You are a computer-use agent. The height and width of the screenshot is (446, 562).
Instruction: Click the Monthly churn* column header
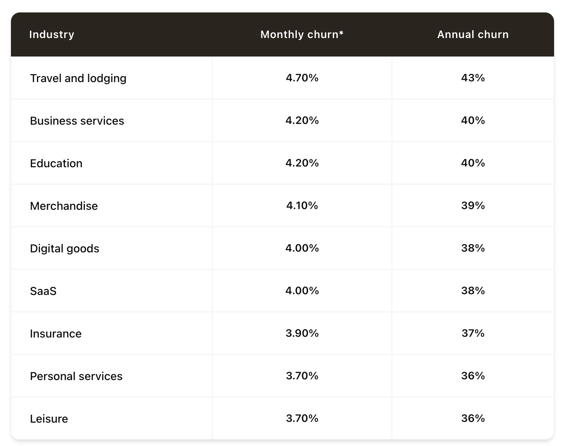coord(302,34)
